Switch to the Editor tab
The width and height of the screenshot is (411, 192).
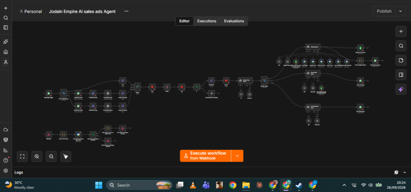[184, 21]
